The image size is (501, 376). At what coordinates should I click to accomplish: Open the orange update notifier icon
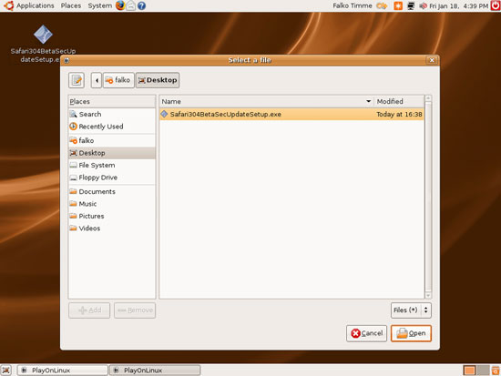(x=398, y=5)
